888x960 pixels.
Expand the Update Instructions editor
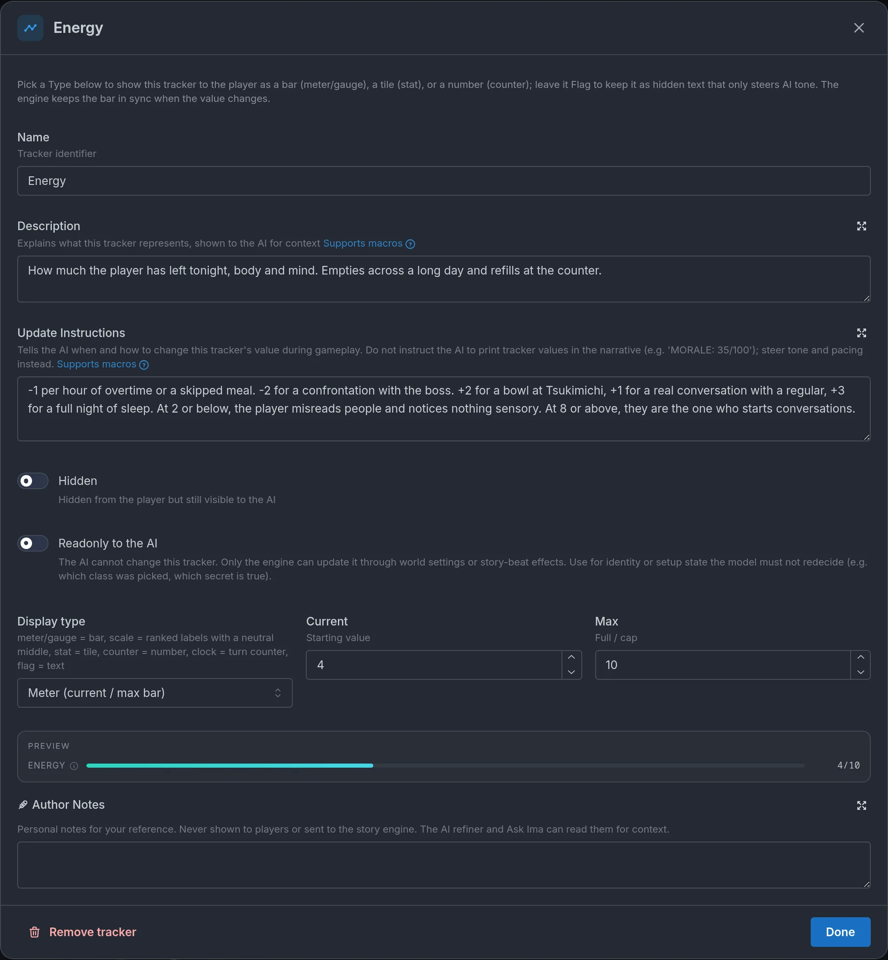[x=861, y=333]
